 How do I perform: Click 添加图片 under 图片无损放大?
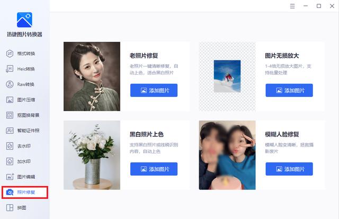click(x=289, y=90)
